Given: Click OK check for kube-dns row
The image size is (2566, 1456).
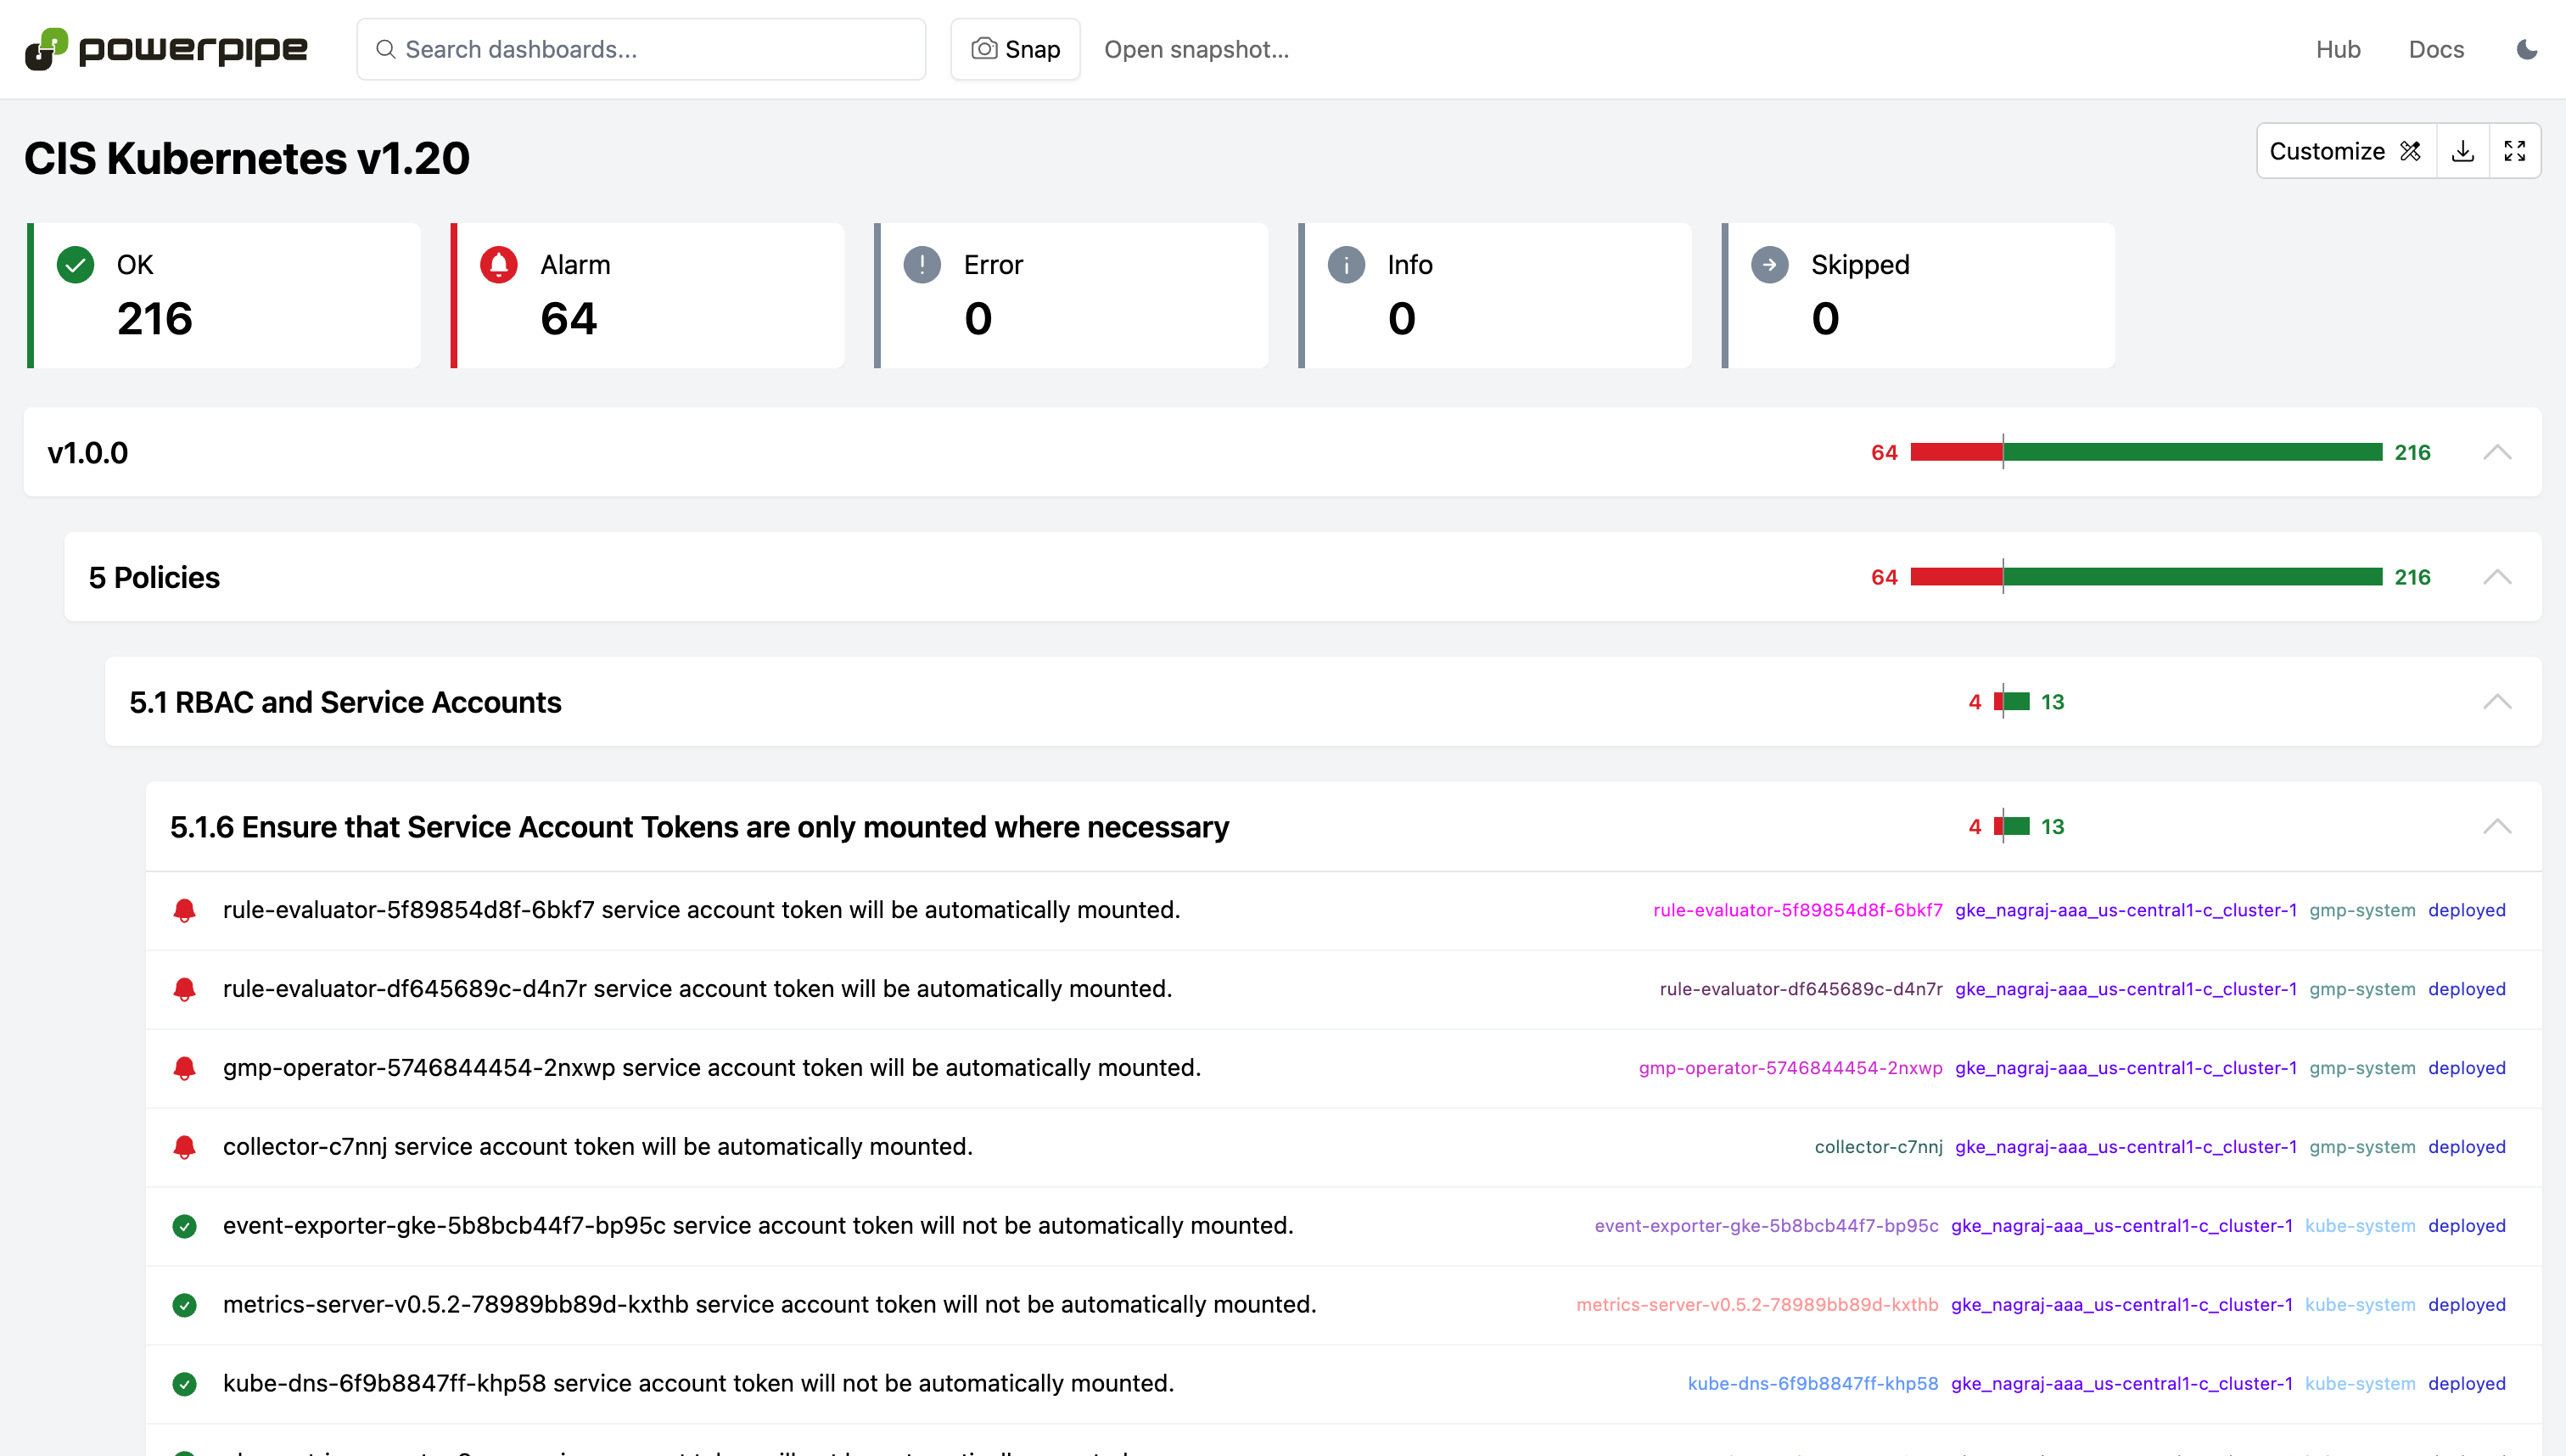Looking at the screenshot, I should click(x=184, y=1384).
